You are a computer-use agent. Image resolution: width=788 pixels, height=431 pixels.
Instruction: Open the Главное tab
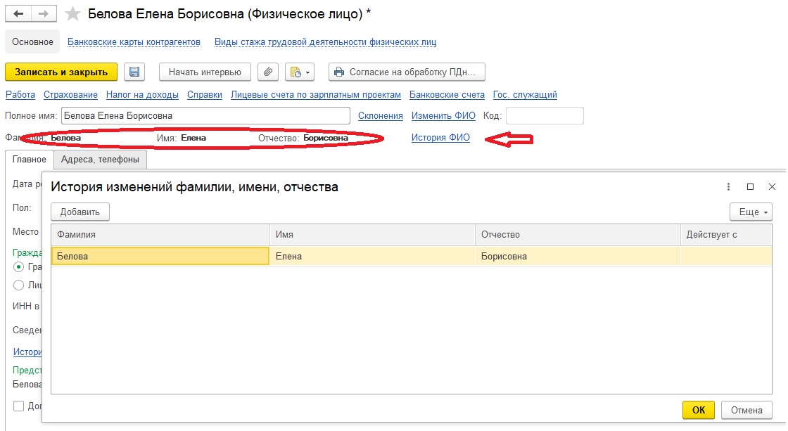coord(29,160)
